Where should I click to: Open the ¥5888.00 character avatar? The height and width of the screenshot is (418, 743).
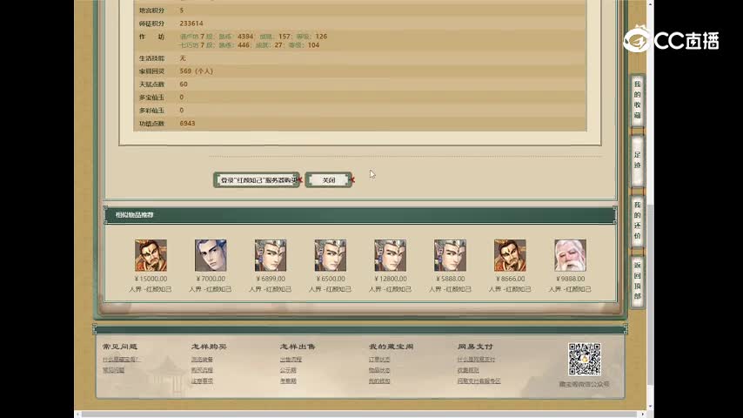450,255
